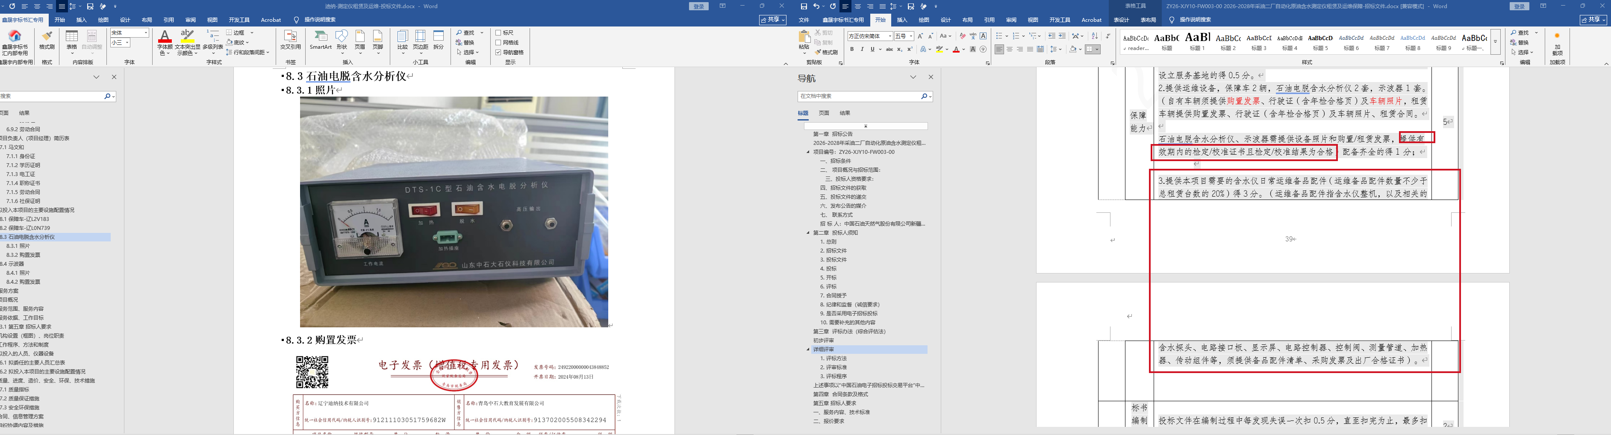Screen dimensions: 1611x435
Task: Save document via right window quick access toolbar
Action: coord(804,6)
